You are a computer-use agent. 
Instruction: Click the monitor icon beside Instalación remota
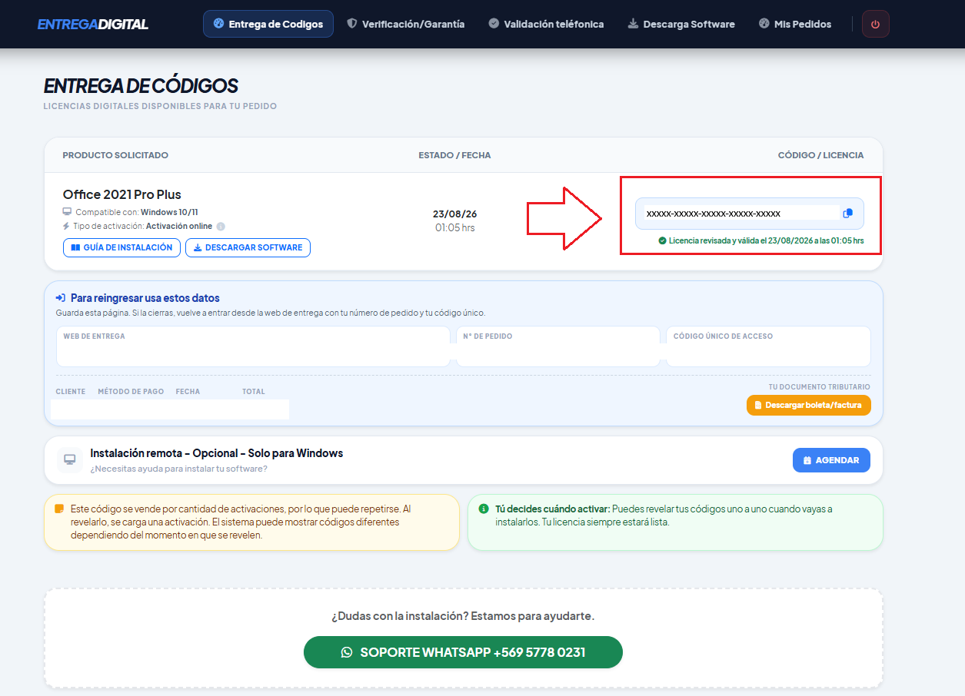click(x=70, y=460)
